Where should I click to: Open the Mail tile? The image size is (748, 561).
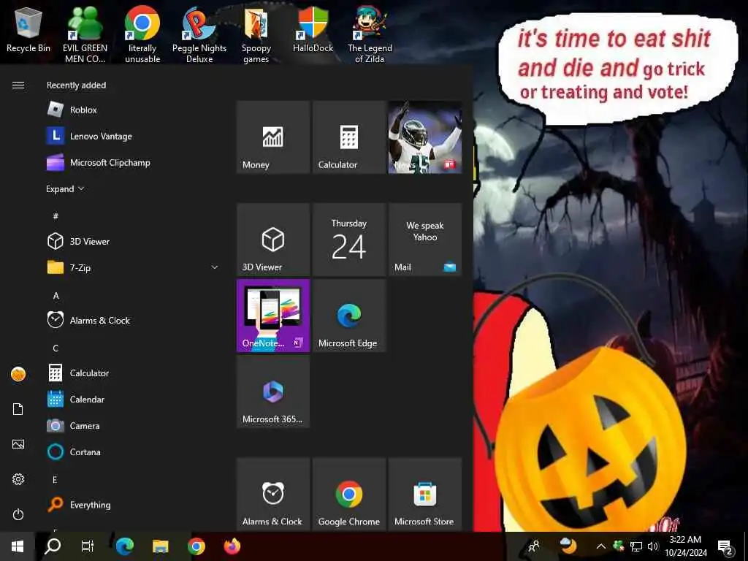click(x=425, y=240)
